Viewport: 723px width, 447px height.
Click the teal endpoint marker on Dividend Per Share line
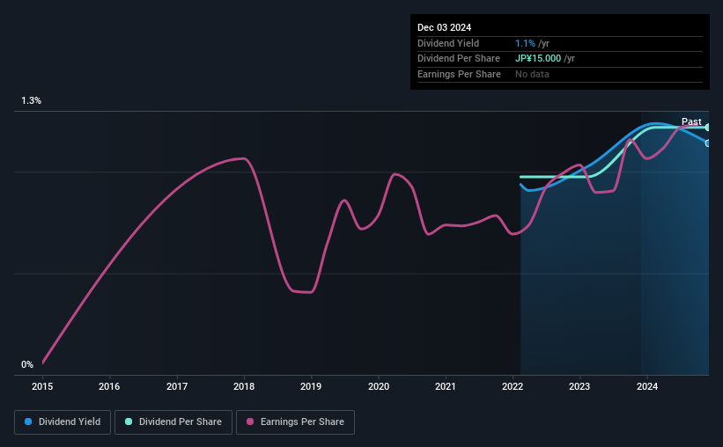[x=708, y=128]
